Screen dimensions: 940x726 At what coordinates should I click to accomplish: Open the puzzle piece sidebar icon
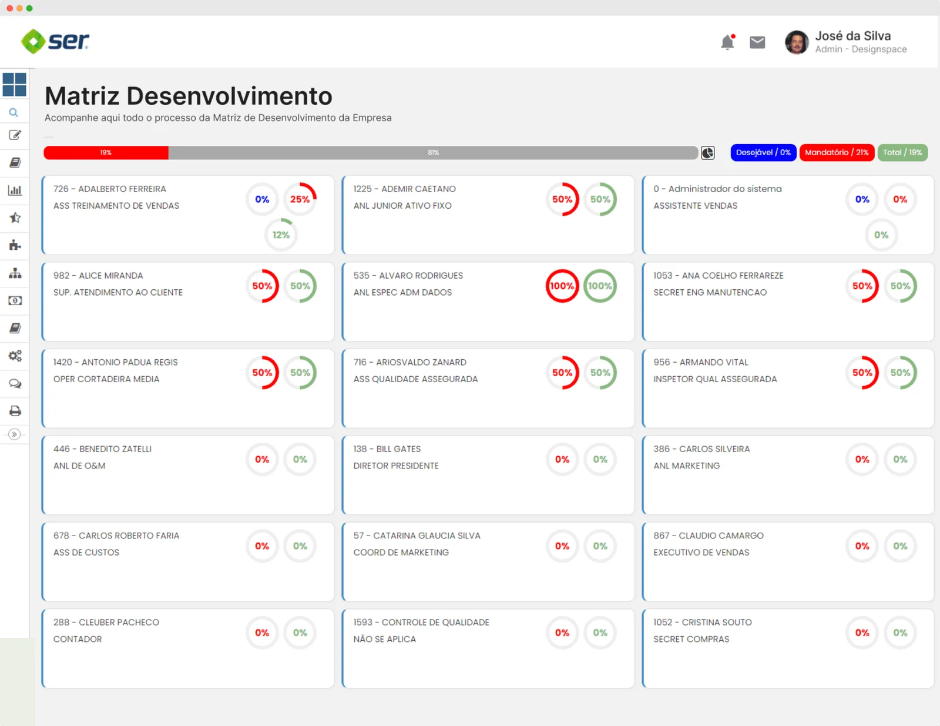[x=15, y=245]
